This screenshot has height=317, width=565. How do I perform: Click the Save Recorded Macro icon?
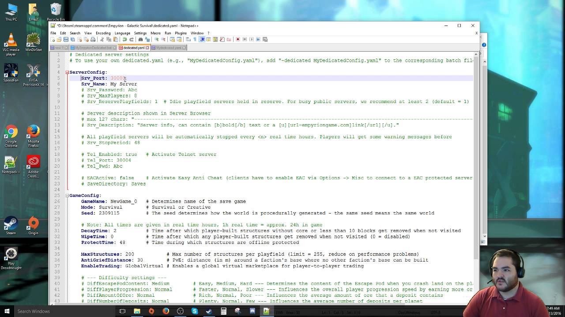[265, 39]
